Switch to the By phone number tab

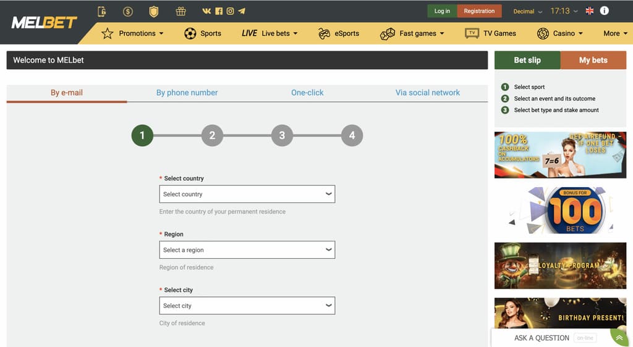pos(187,93)
